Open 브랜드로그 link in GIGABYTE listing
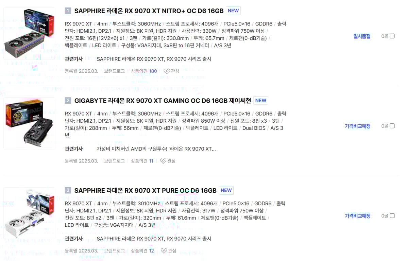The width and height of the screenshot is (405, 261). (114, 161)
